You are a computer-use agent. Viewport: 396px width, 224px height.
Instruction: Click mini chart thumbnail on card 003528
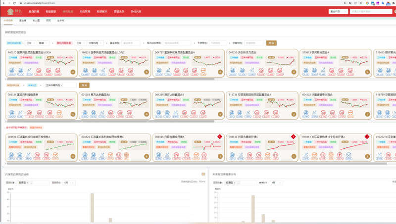(x=59, y=146)
